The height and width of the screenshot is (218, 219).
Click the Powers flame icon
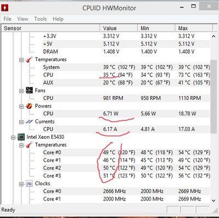tap(29, 106)
